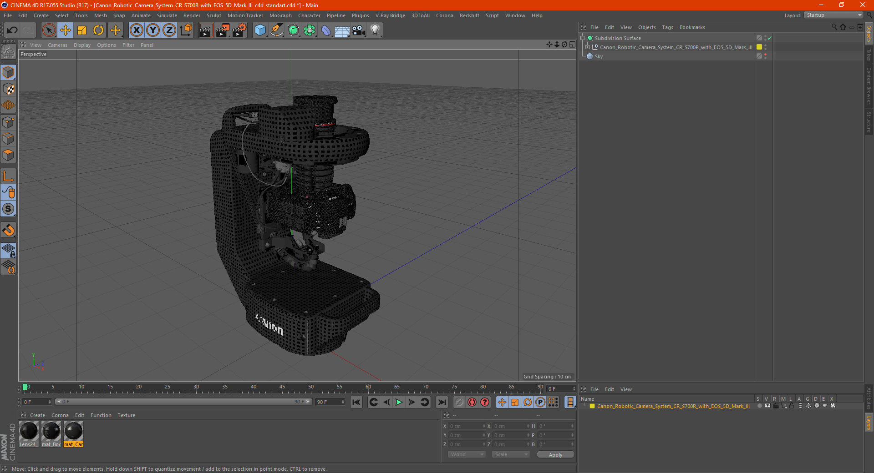Image resolution: width=874 pixels, height=473 pixels.
Task: Click the Undo arrow icon
Action: [12, 30]
